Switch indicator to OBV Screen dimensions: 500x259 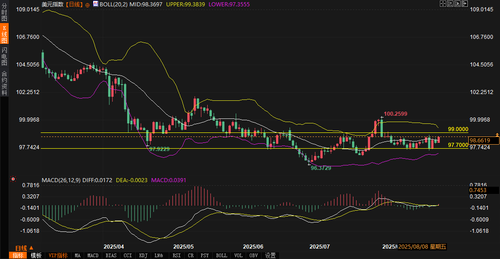pyautogui.click(x=253, y=255)
